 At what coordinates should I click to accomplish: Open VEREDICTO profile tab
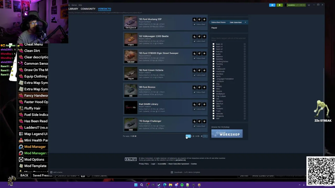coord(104,9)
